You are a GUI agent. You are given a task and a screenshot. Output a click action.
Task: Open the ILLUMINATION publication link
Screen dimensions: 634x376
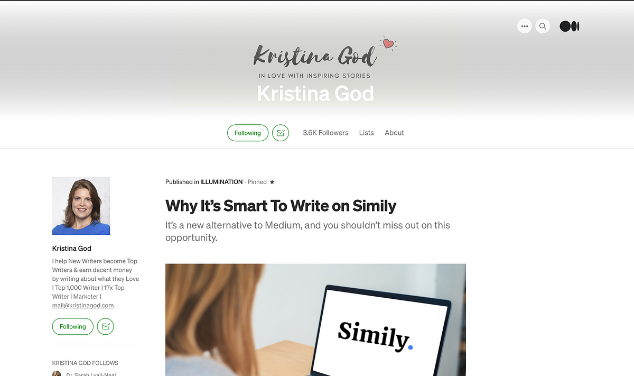(221, 182)
